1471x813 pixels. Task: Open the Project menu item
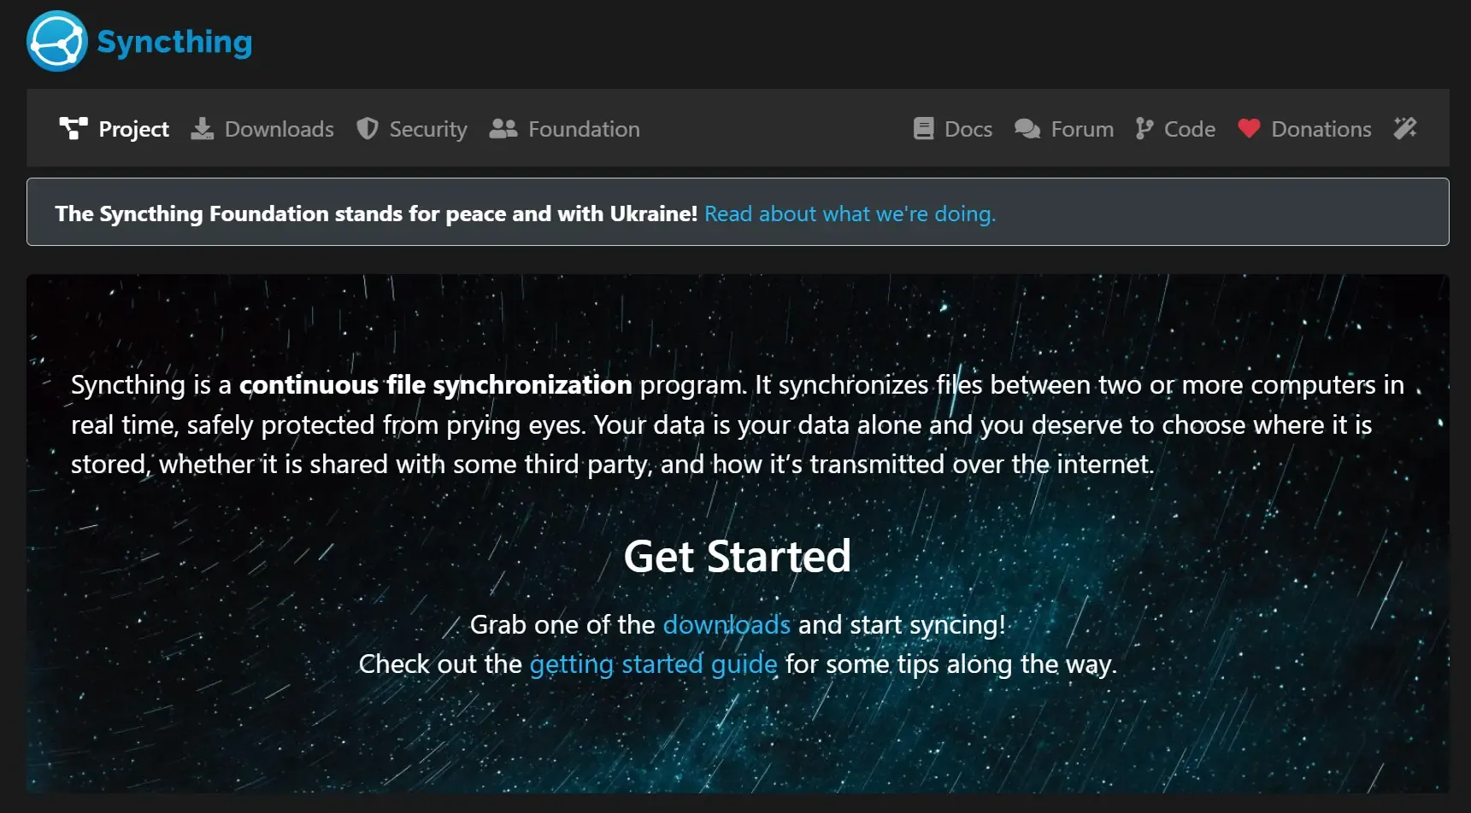(x=134, y=129)
